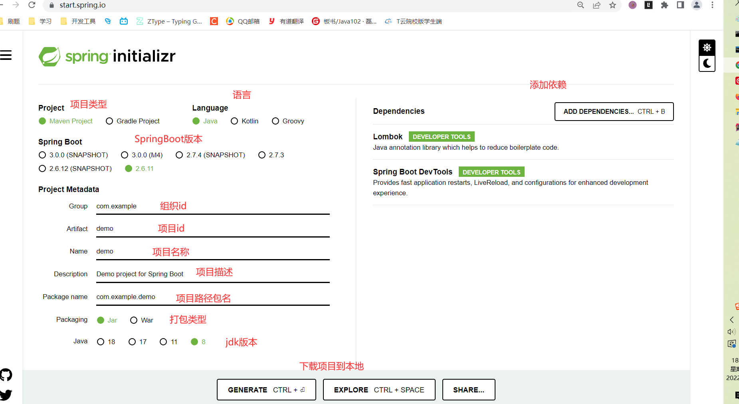Select Spring Boot 2.7.4 (SNAPSHOT)
Image resolution: width=739 pixels, height=404 pixels.
(x=210, y=155)
